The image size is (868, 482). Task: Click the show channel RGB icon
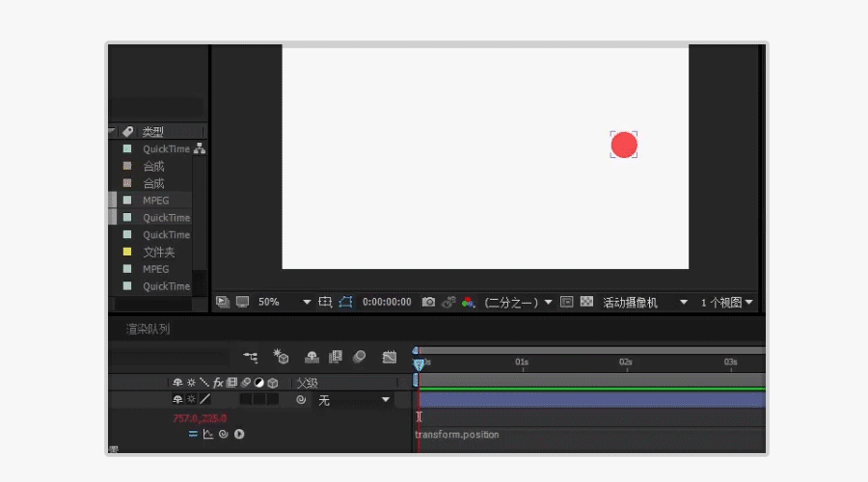pyautogui.click(x=469, y=302)
